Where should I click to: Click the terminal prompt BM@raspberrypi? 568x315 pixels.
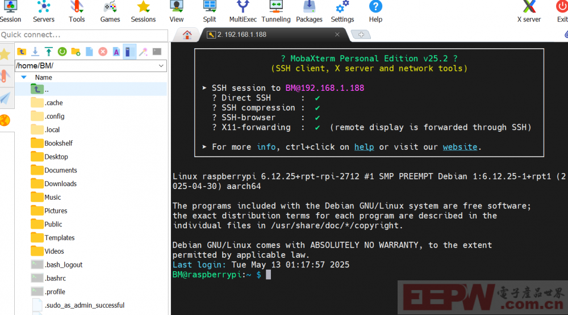[x=207, y=275]
